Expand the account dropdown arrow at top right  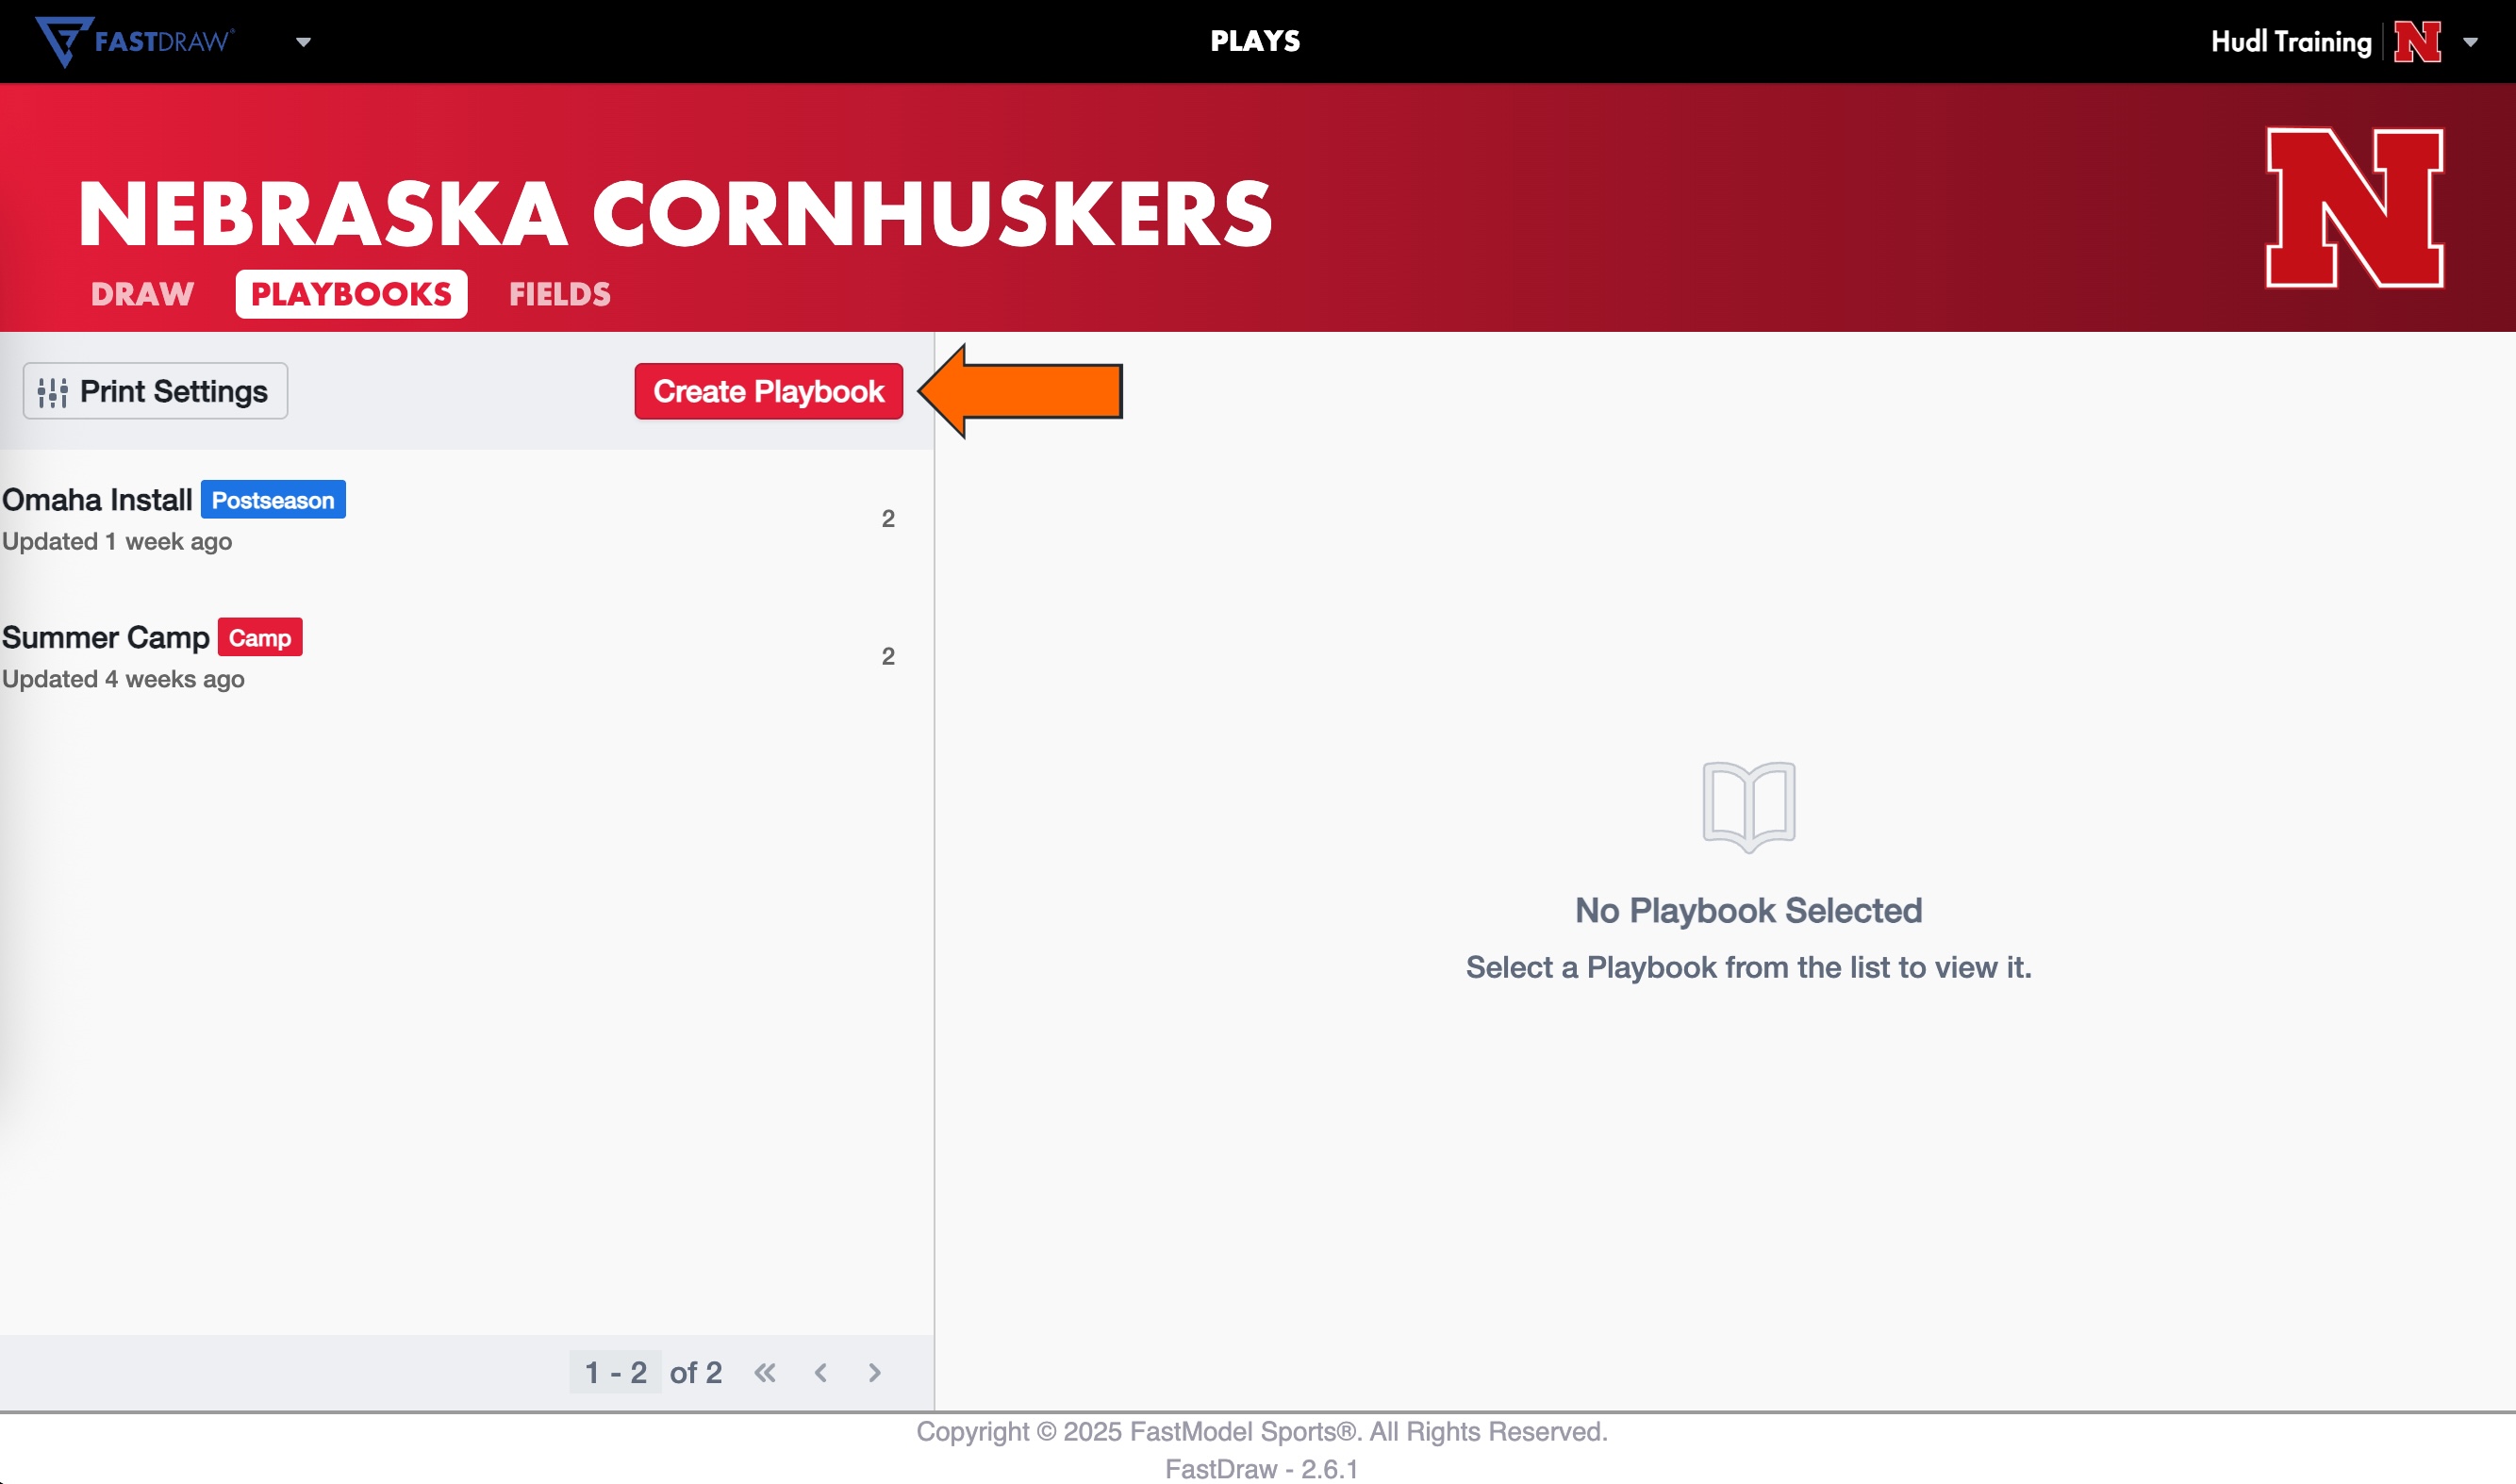pos(2470,42)
